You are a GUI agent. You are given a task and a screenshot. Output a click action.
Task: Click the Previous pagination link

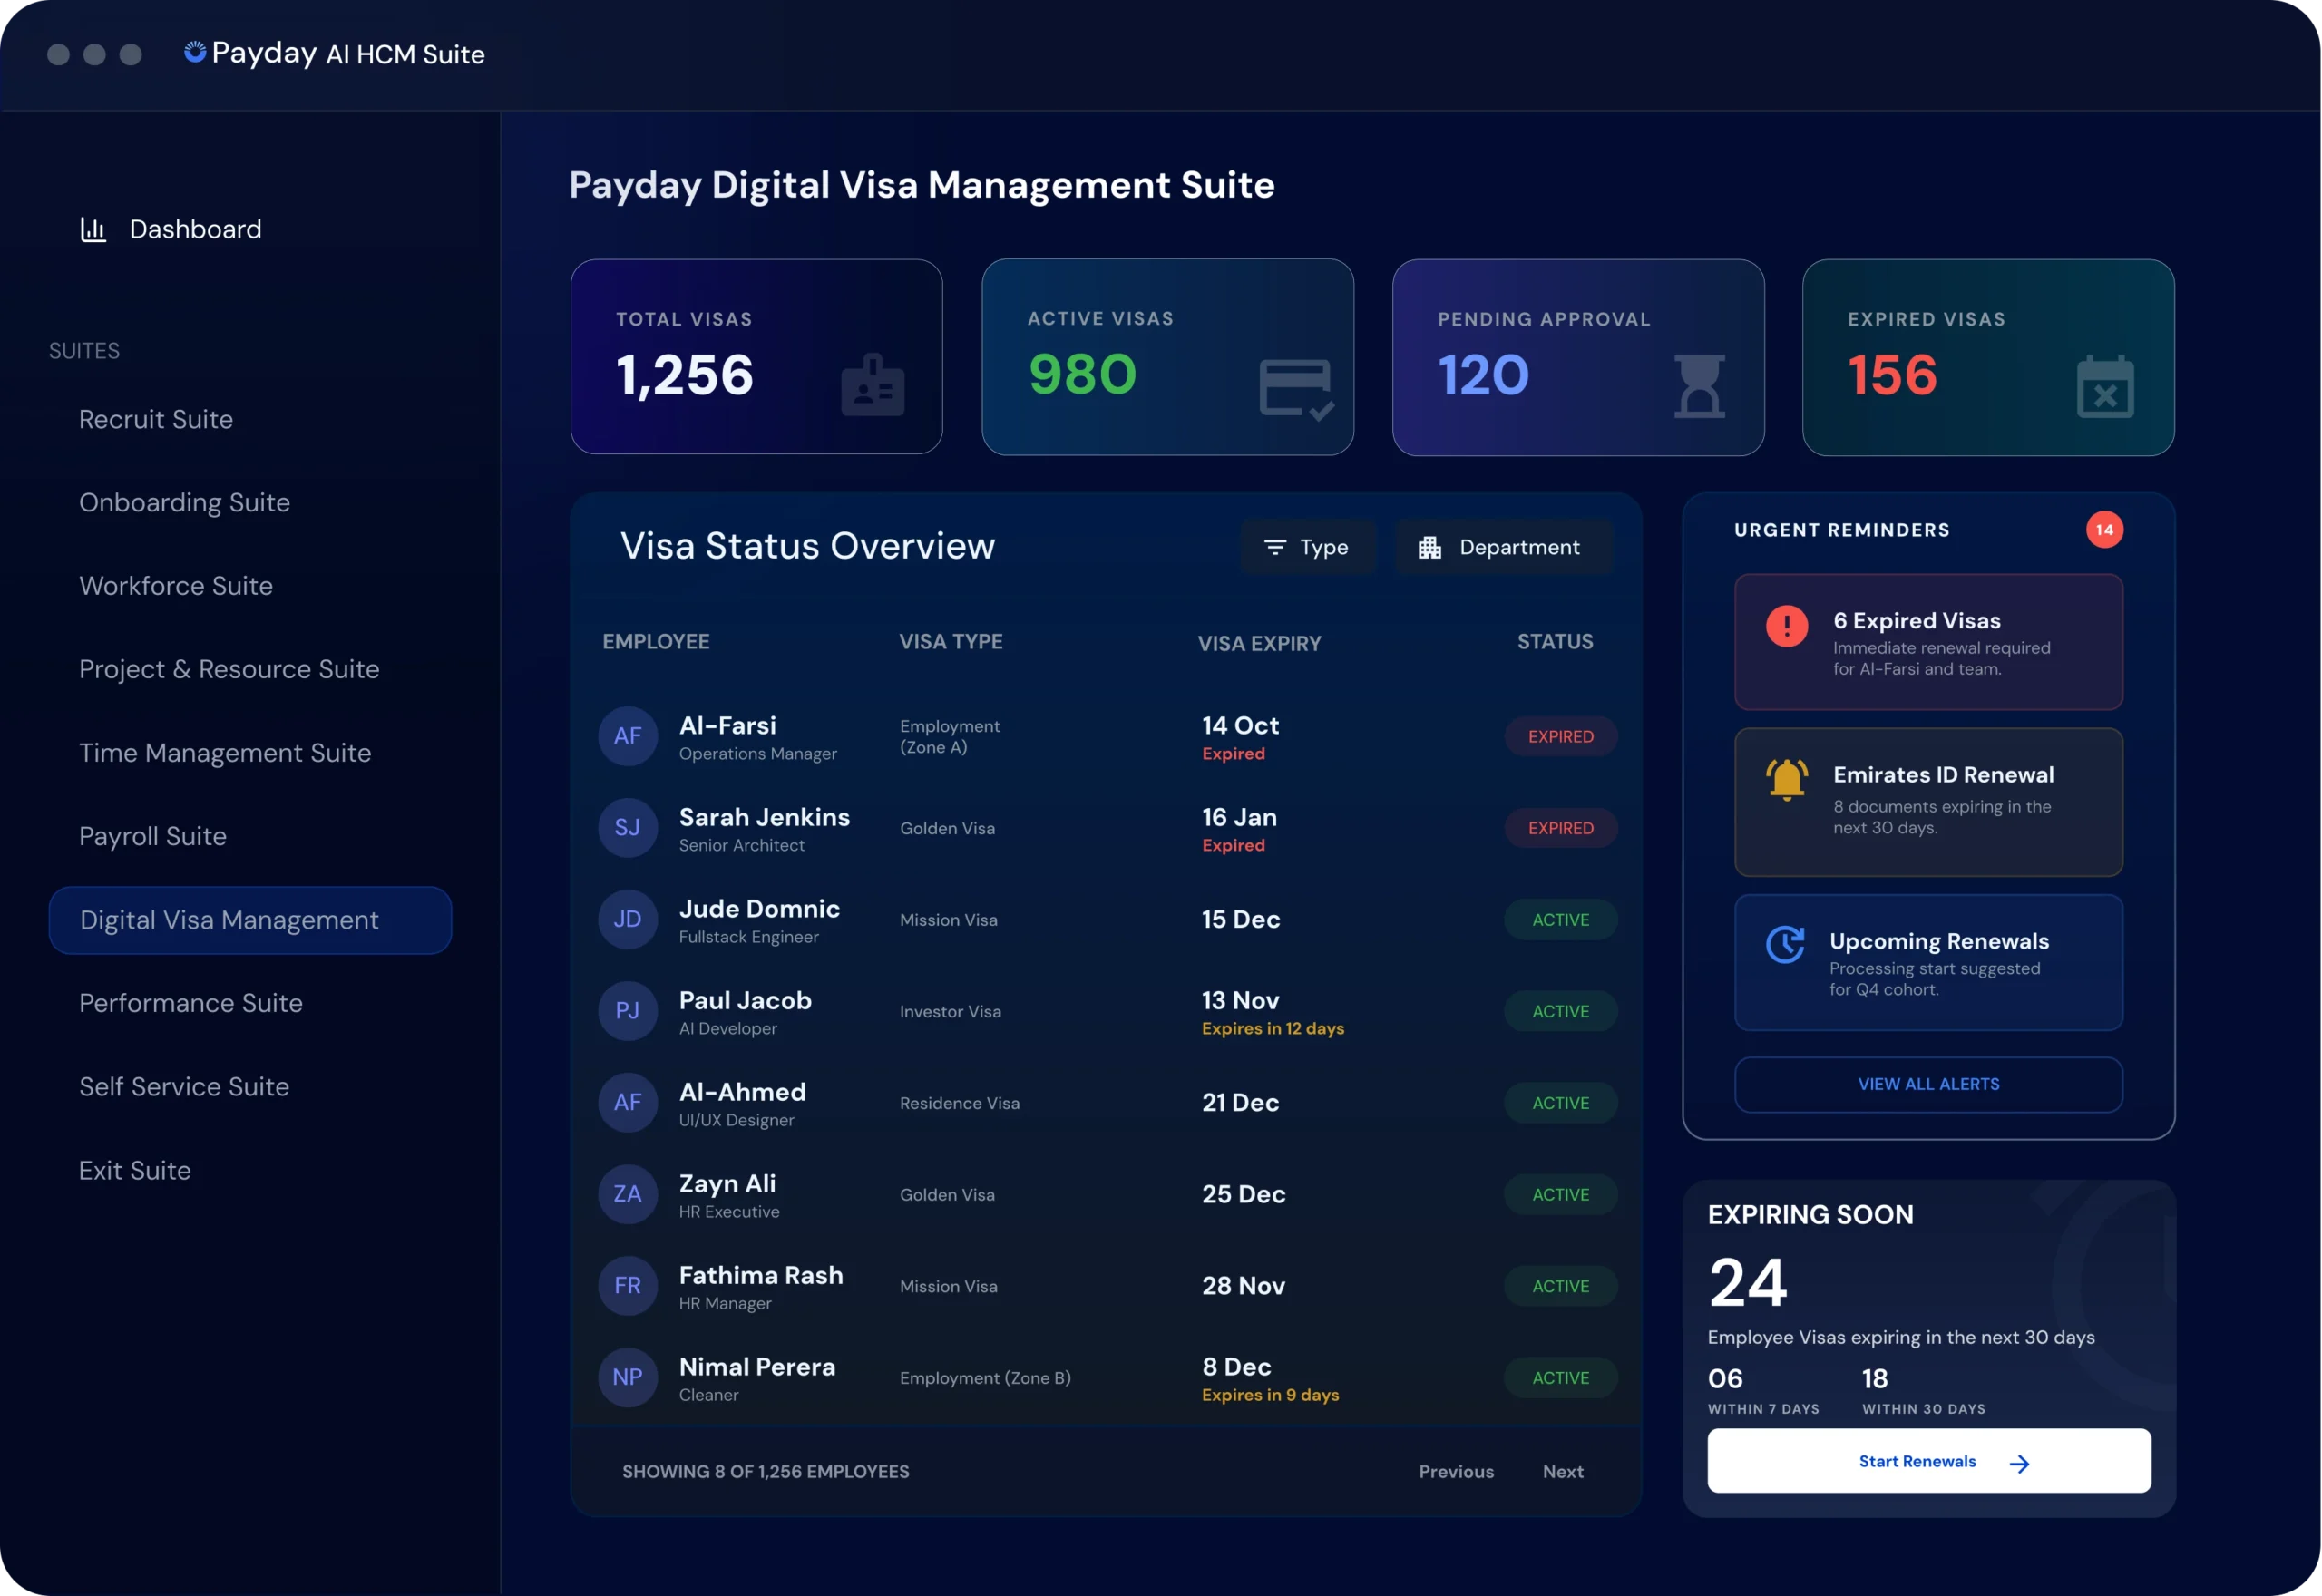tap(1455, 1471)
